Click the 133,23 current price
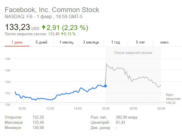 17,27
